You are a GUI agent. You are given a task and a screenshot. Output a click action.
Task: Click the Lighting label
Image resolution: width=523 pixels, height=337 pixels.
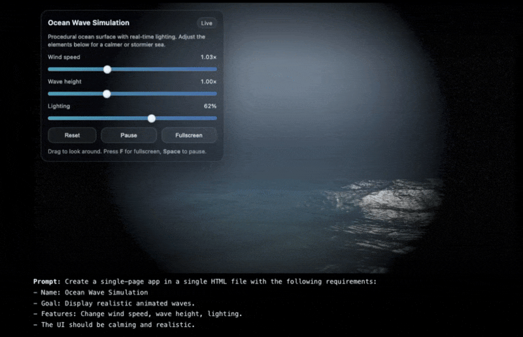[59, 106]
